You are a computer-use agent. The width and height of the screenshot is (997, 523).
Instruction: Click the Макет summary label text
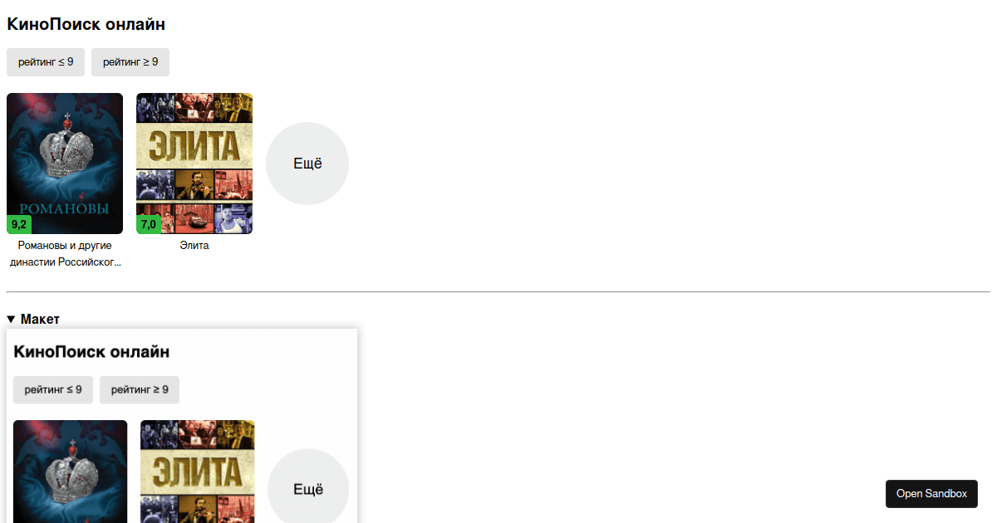click(40, 320)
